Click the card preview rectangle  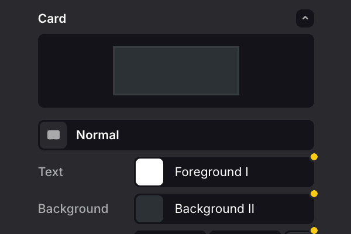coord(176,71)
